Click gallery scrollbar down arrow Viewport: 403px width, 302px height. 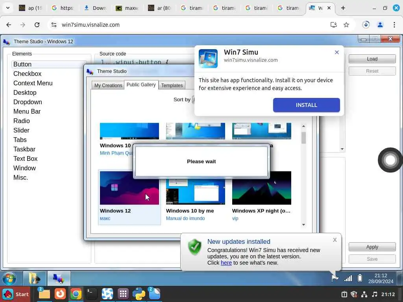[303, 225]
